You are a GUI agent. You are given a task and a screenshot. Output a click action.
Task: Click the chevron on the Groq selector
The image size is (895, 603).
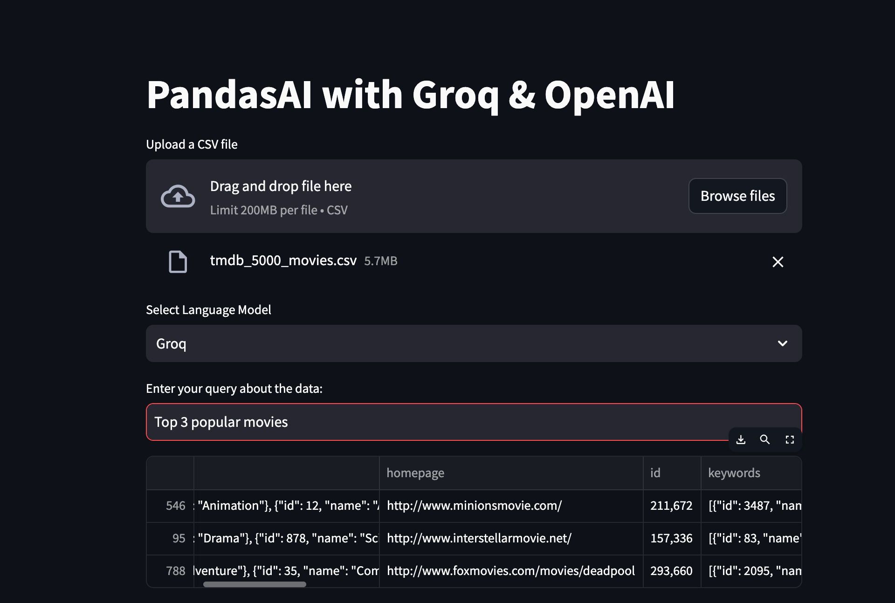783,343
